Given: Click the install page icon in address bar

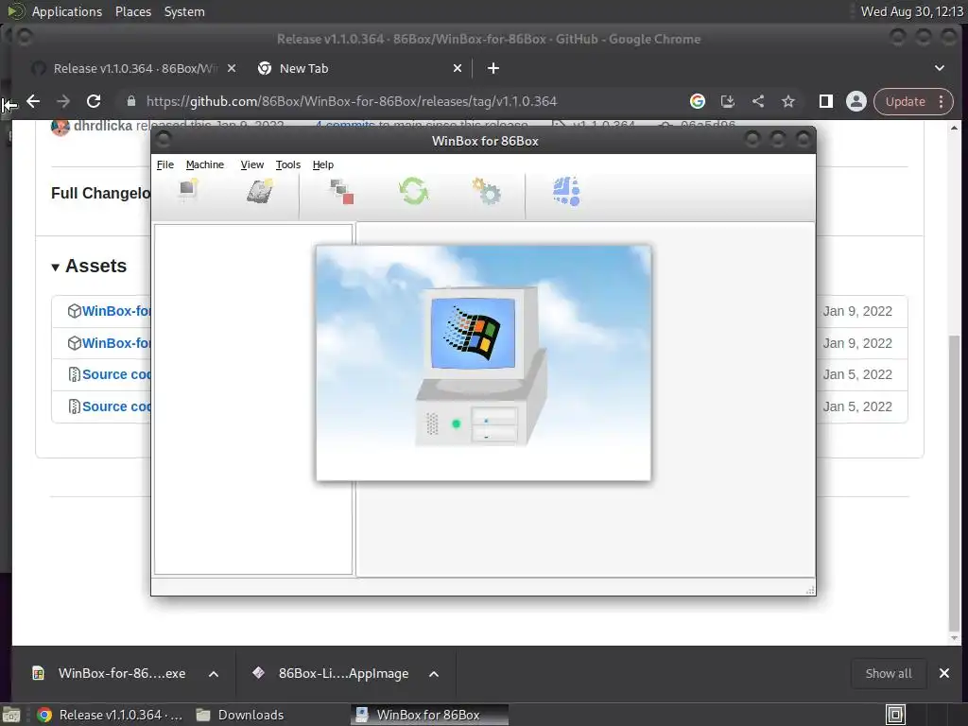Looking at the screenshot, I should pos(727,101).
